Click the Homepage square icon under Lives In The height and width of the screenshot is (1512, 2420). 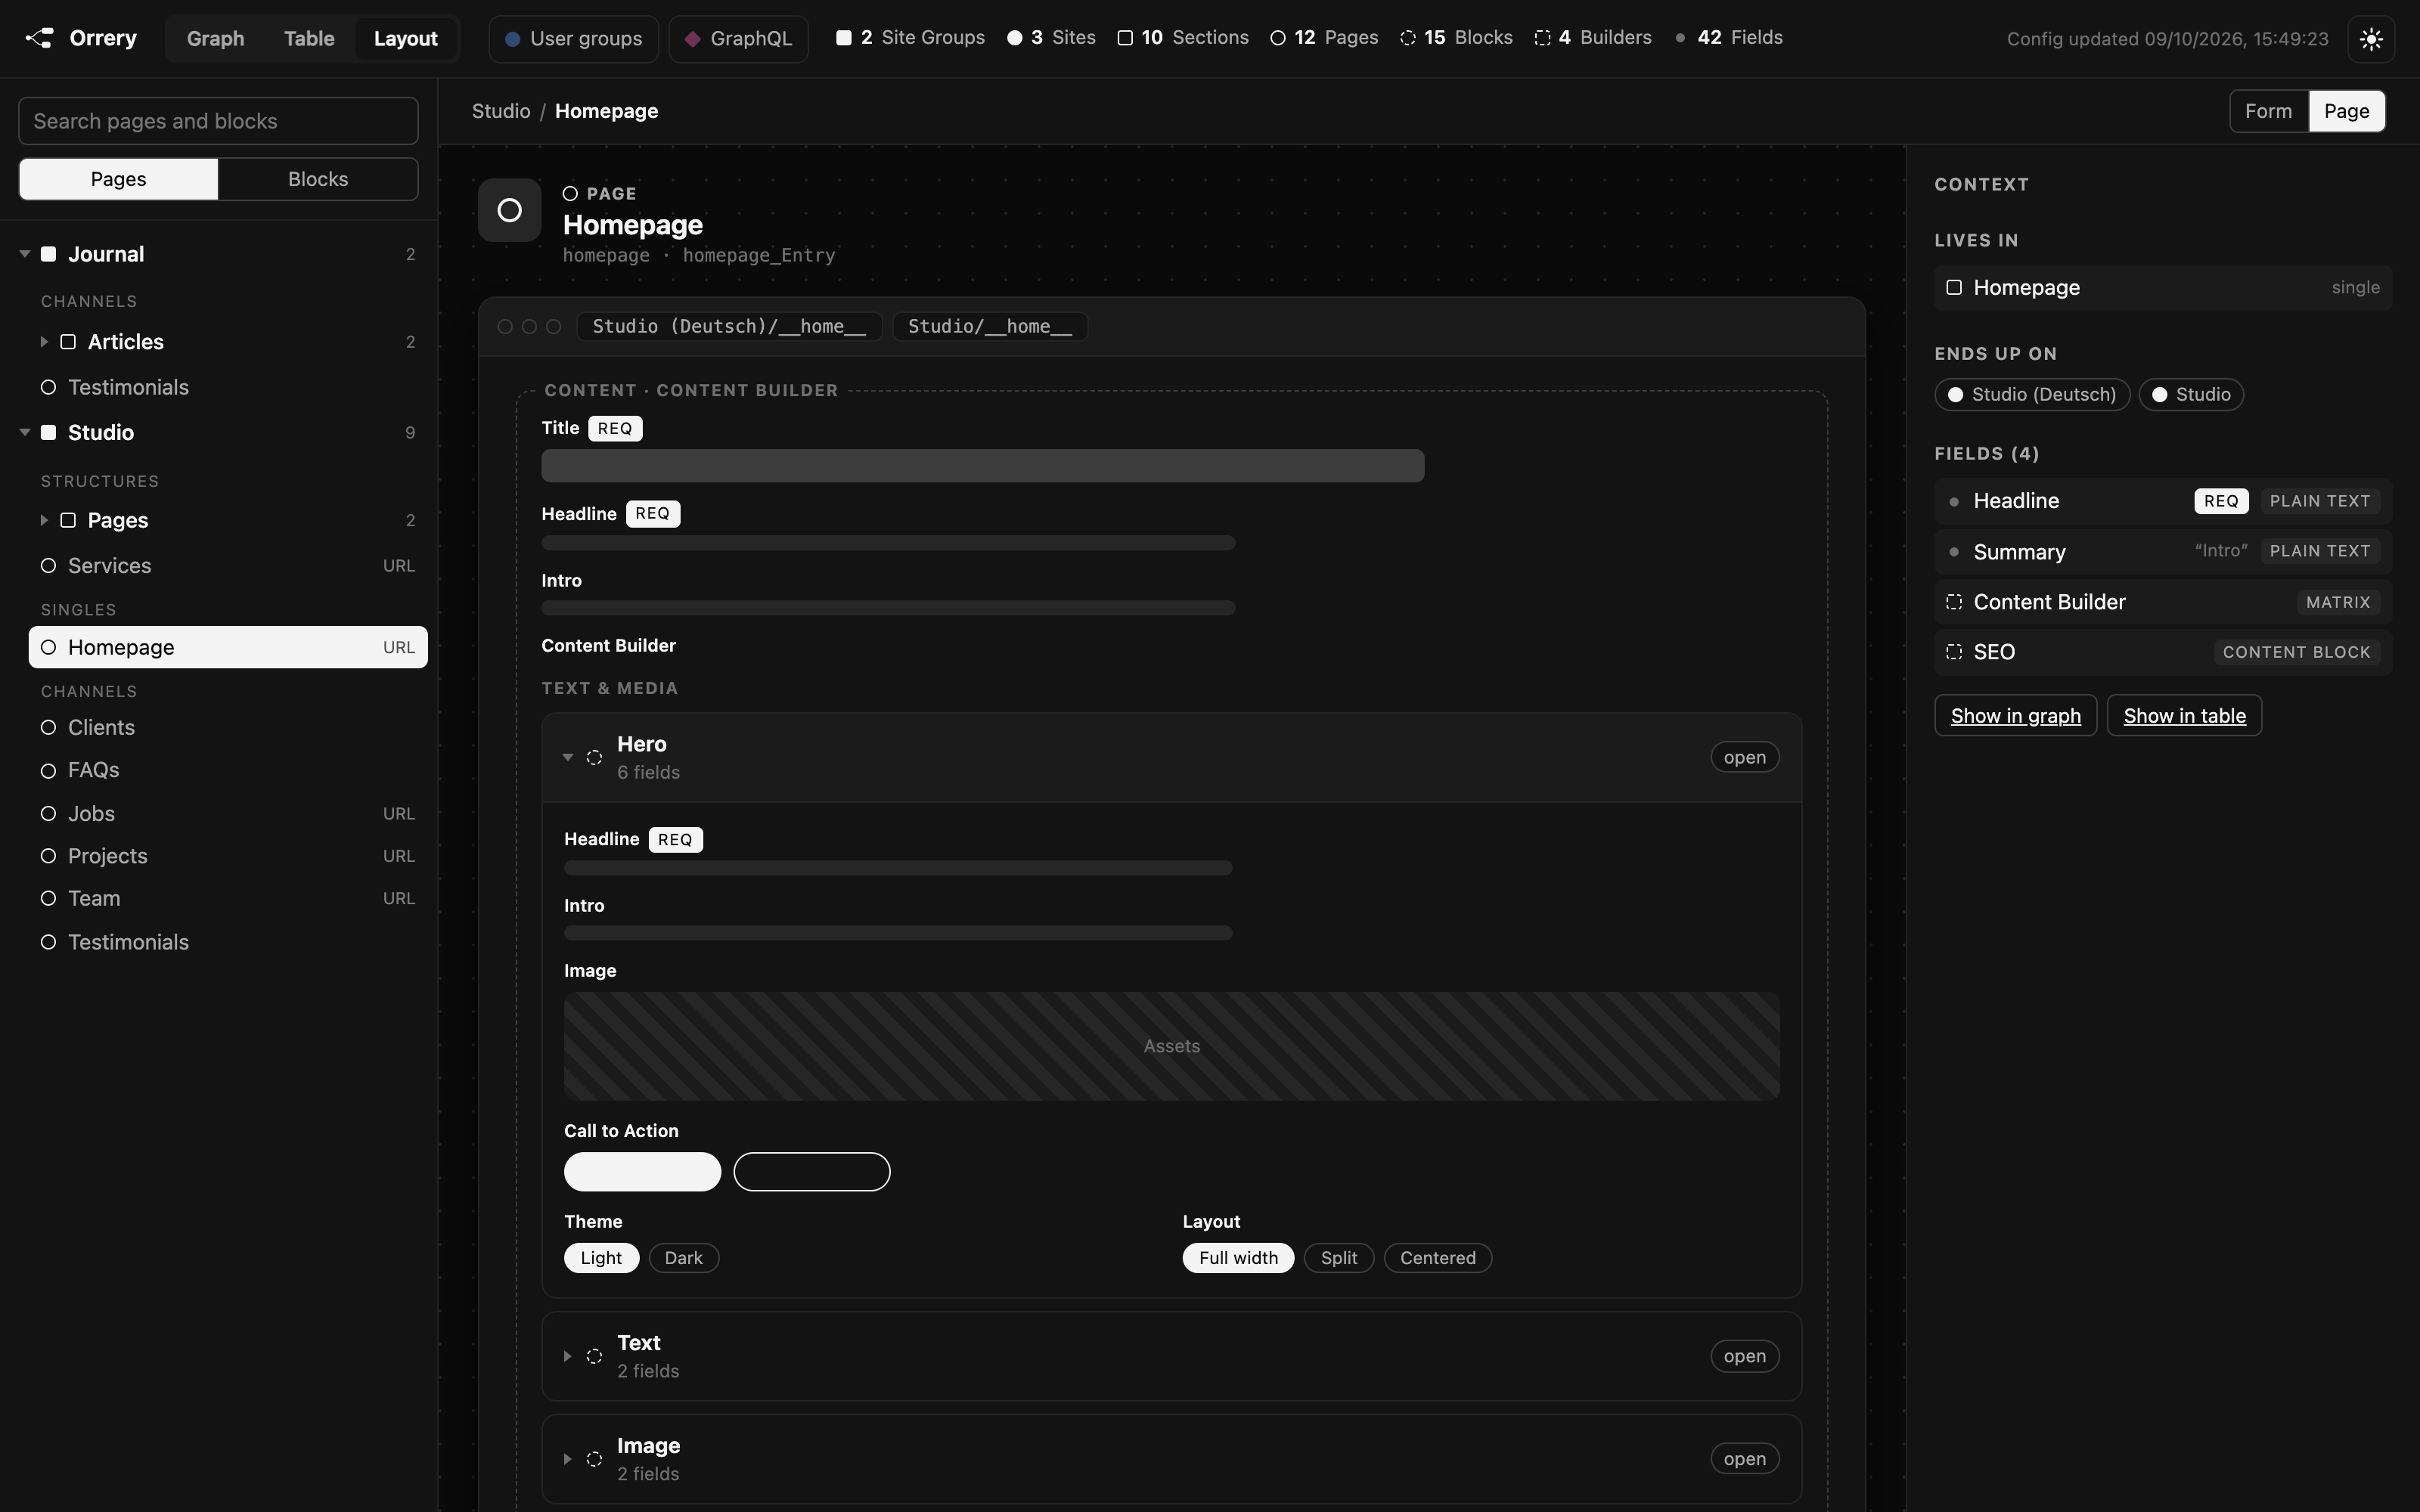tap(1954, 288)
